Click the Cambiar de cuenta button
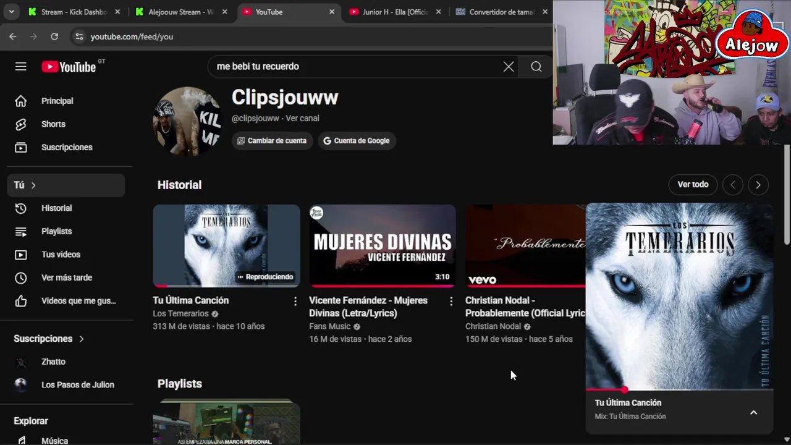The height and width of the screenshot is (445, 791). pos(272,141)
